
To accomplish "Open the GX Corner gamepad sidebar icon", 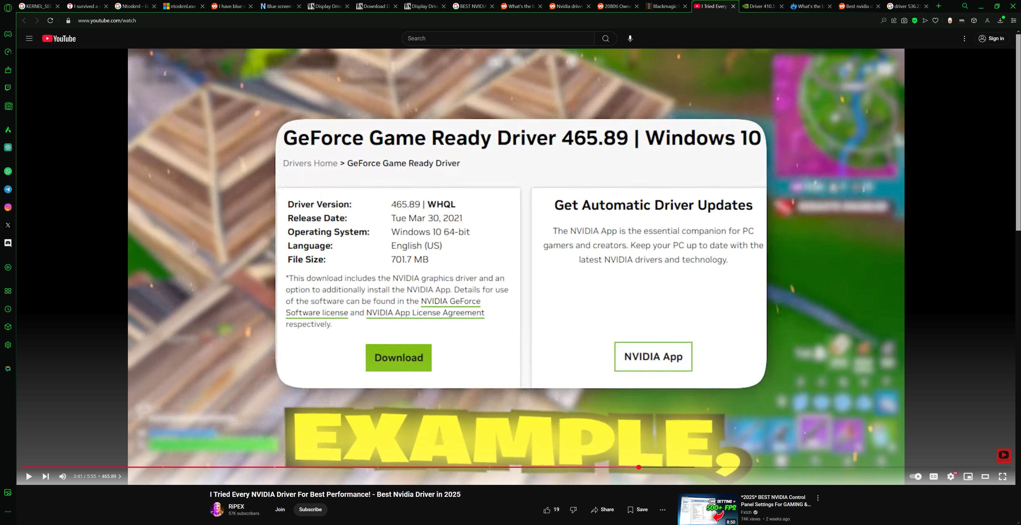I will [8, 34].
